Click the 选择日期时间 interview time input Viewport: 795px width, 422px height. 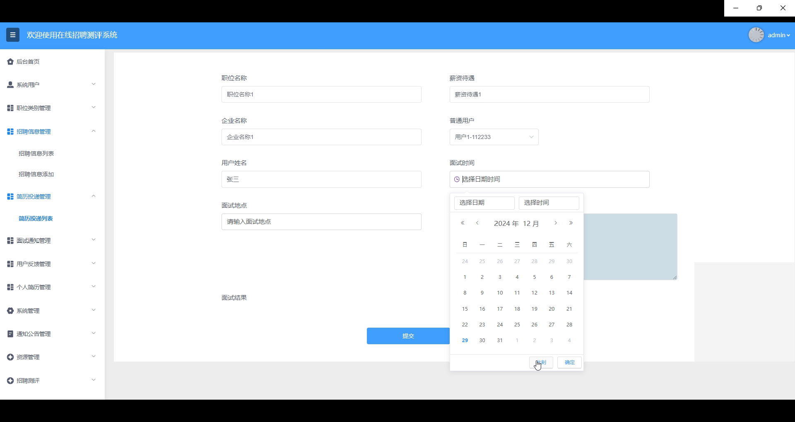coord(549,180)
